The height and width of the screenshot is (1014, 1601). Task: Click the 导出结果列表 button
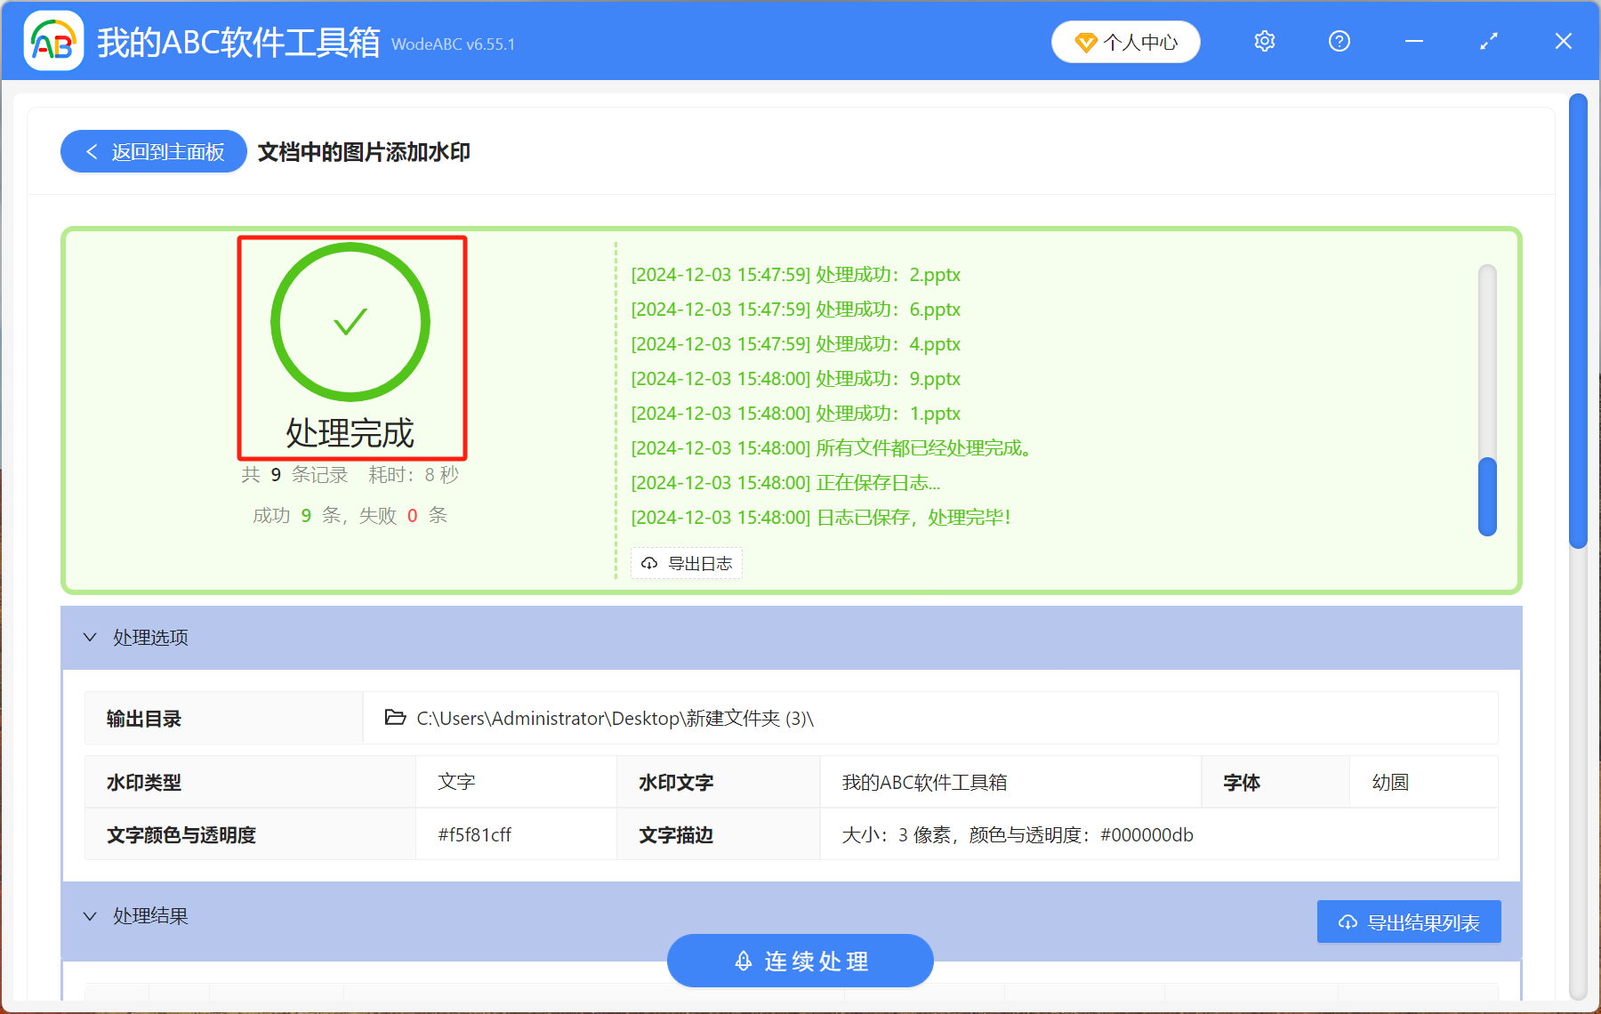[x=1409, y=922]
